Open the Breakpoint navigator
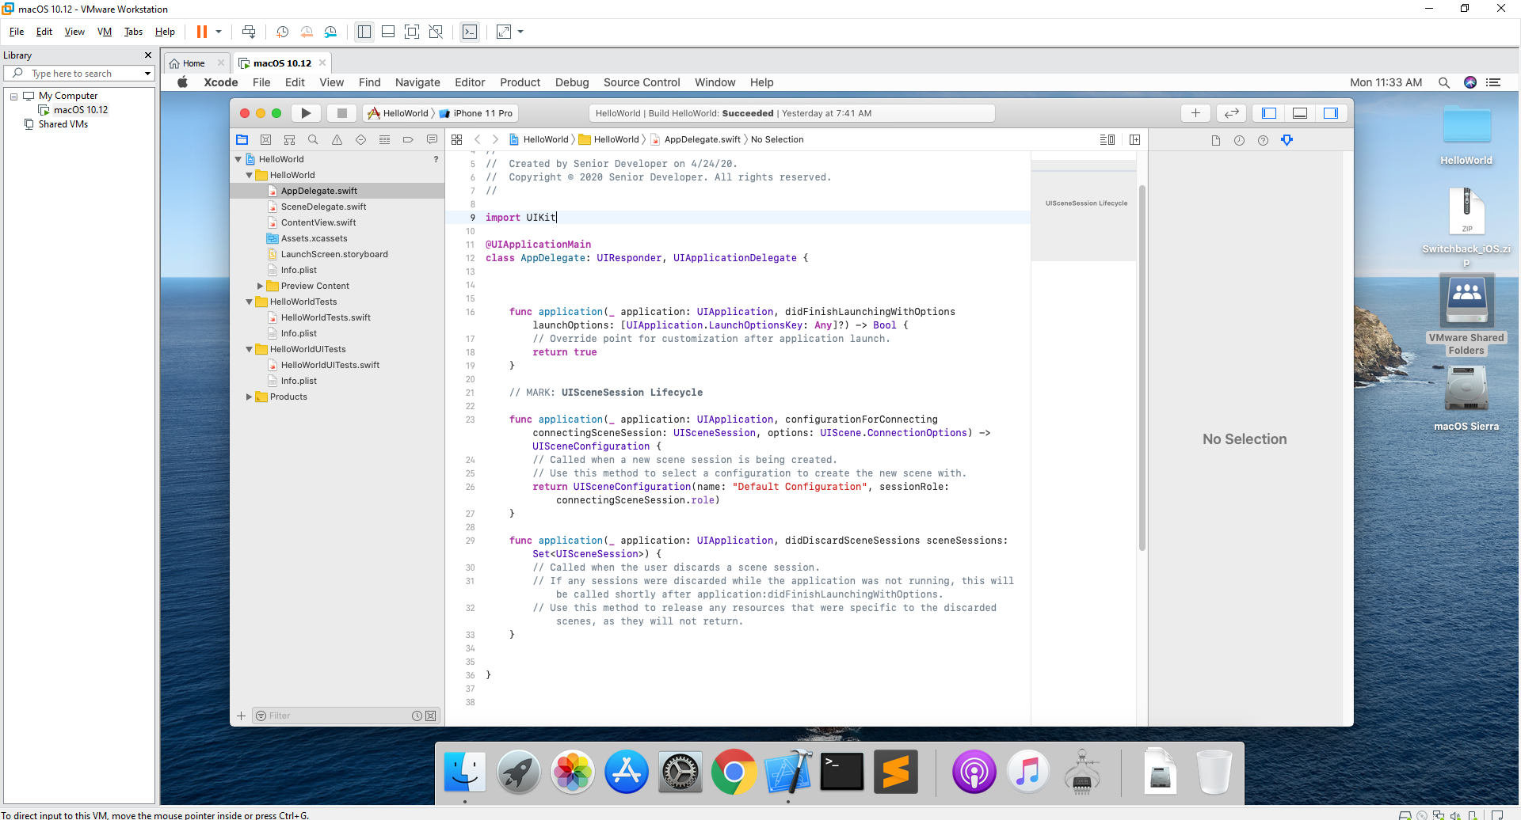The image size is (1521, 820). tap(409, 139)
